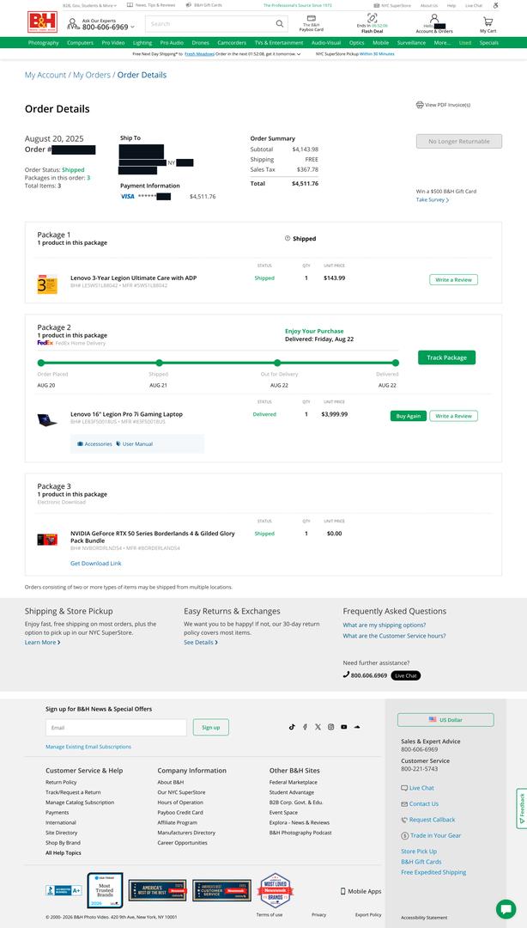
Task: Click Manage Existing Email Subscriptions
Action: pos(88,747)
